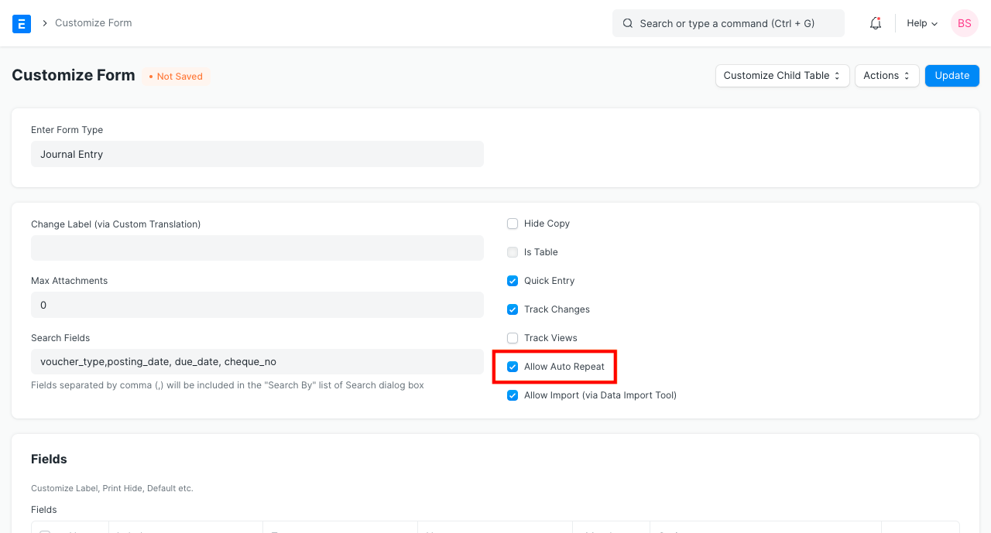Open the BS user avatar menu
The width and height of the screenshot is (991, 533).
point(964,23)
